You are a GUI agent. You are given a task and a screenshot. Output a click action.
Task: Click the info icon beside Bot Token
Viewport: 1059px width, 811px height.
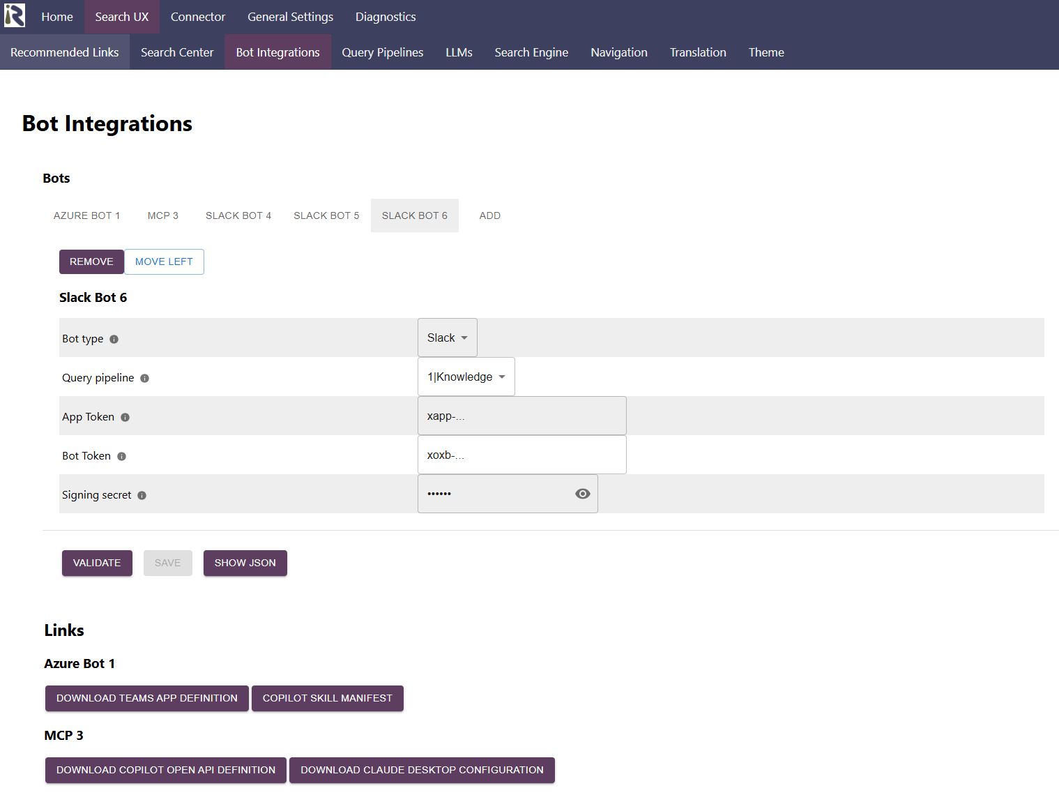click(x=122, y=456)
